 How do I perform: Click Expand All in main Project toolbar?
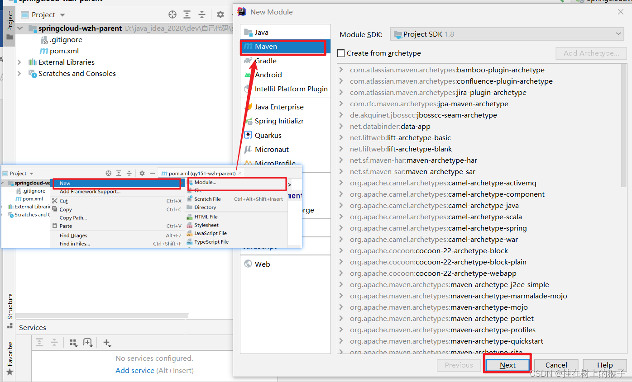click(x=187, y=14)
